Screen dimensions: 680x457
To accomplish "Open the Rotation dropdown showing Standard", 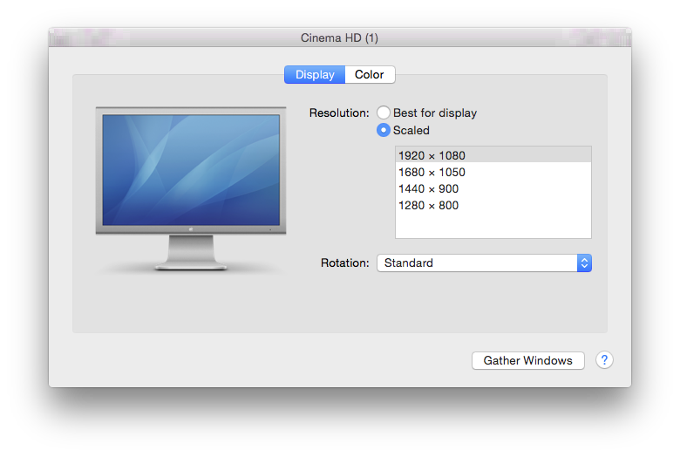I will [x=484, y=263].
